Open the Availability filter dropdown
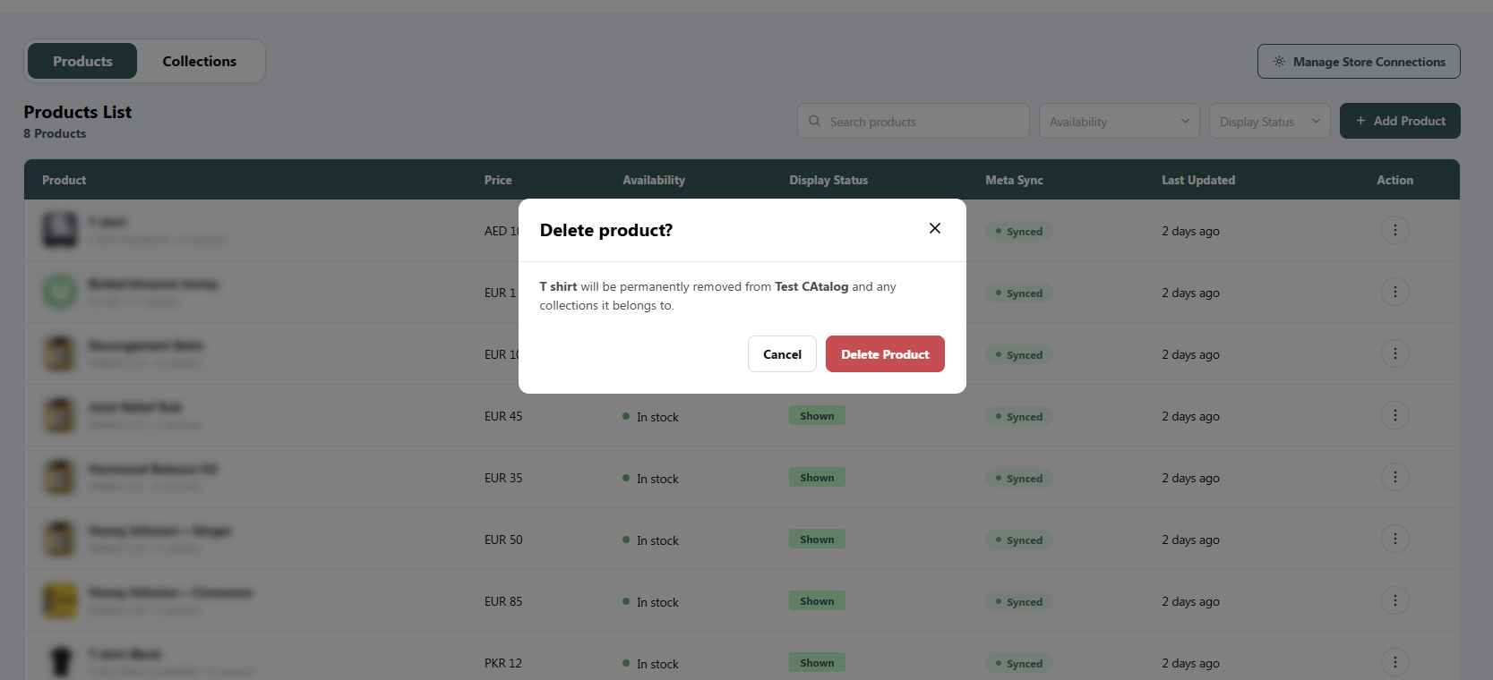 pyautogui.click(x=1119, y=121)
